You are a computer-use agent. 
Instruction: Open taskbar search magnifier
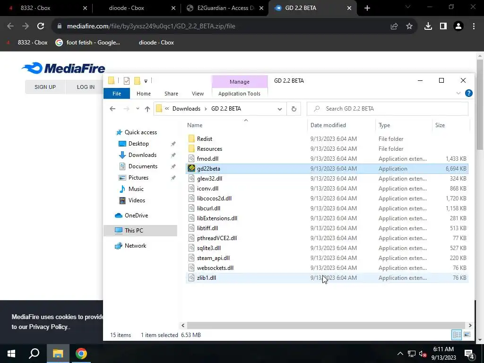pyautogui.click(x=34, y=354)
